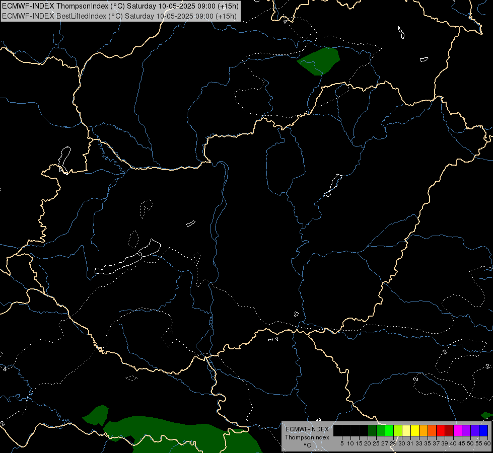The image size is (493, 453).
Task: Click legend scale value 5
Action: coord(342,443)
